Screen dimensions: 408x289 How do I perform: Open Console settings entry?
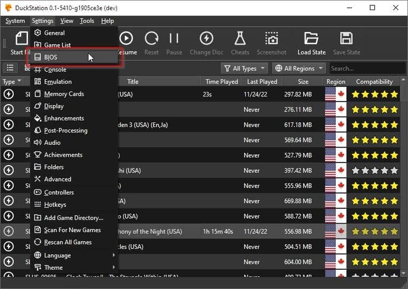(74, 69)
